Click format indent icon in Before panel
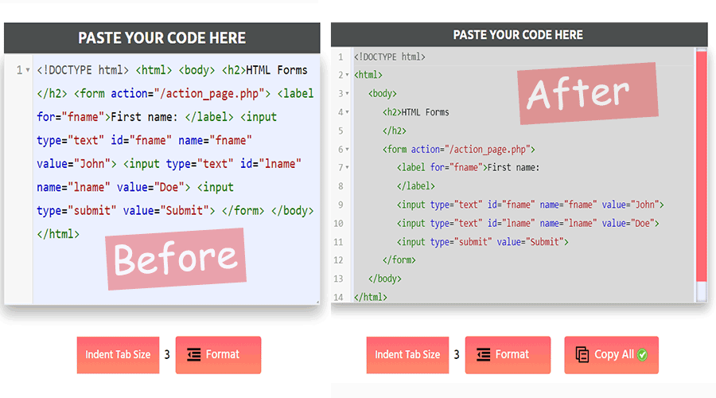The width and height of the screenshot is (716, 398). (193, 354)
